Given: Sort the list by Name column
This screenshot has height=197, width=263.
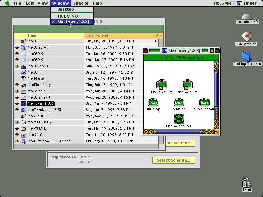Looking at the screenshot, I should click(x=49, y=35).
